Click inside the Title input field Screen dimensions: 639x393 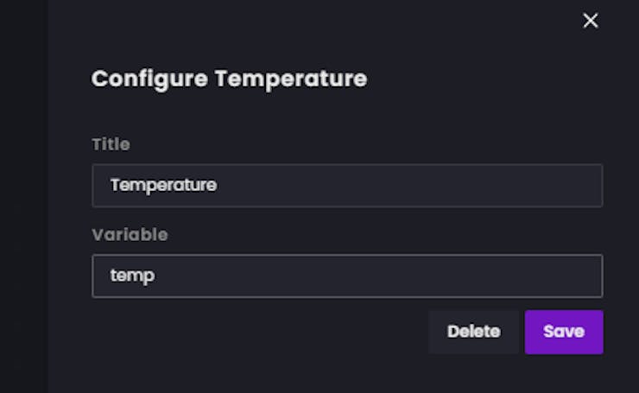tap(347, 186)
